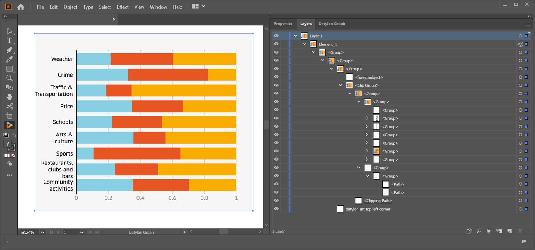Viewport: 535px width, 250px height.
Task: Open the Object menu
Action: [x=70, y=7]
